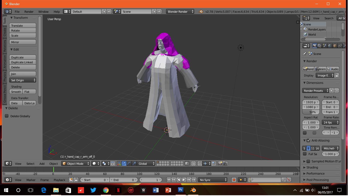Add a new render preset
This screenshot has height=196, width=349.
pyautogui.click(x=331, y=91)
